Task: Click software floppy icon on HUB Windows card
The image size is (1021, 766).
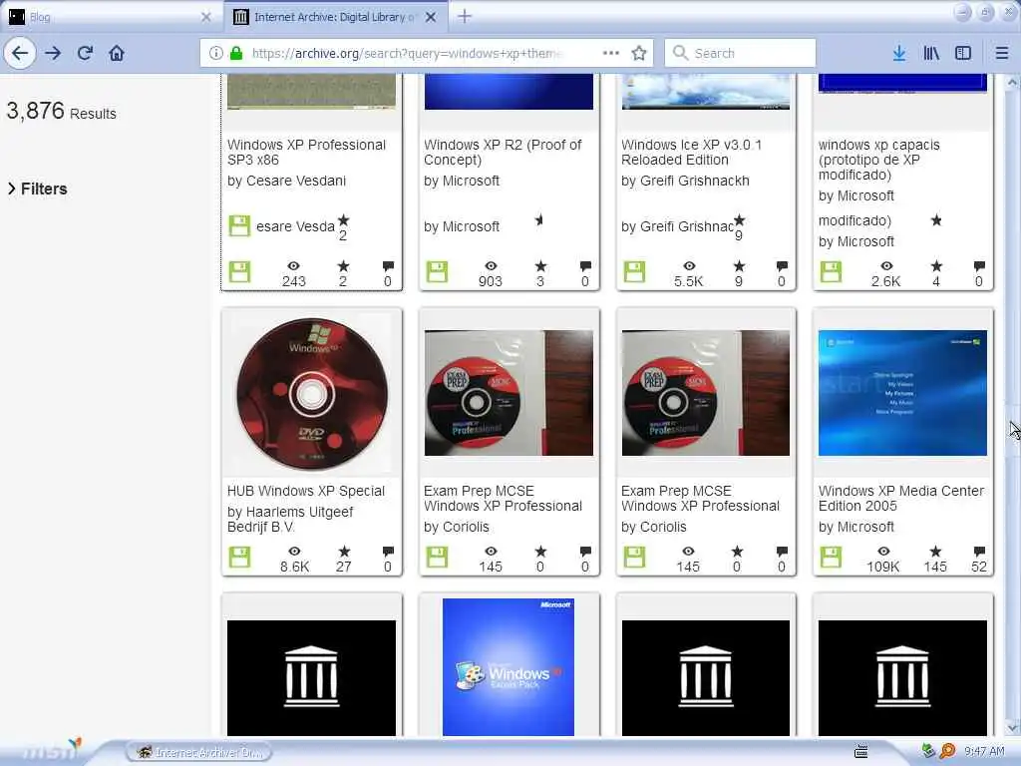Action: [239, 557]
